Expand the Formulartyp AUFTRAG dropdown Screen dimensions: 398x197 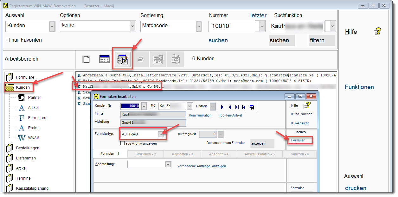pos(161,134)
